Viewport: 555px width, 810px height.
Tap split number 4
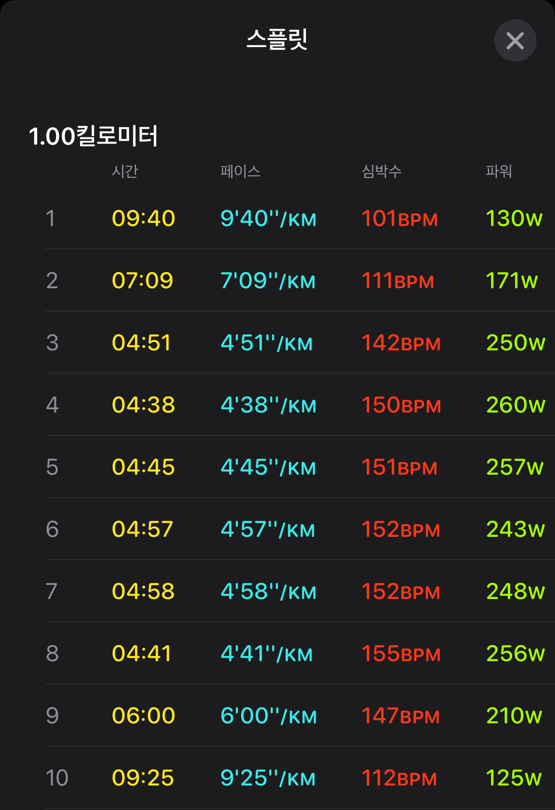[x=52, y=405]
